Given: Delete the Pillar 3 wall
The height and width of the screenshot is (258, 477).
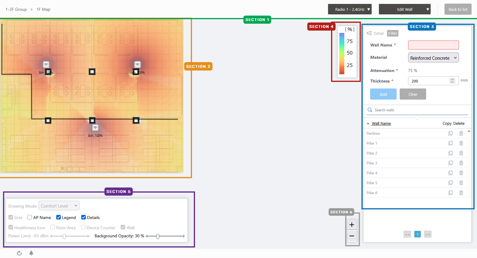Looking at the screenshot, I should (x=461, y=163).
